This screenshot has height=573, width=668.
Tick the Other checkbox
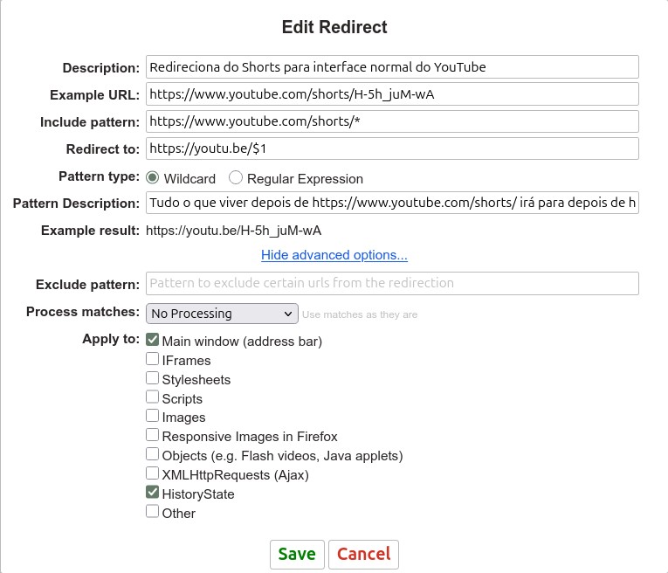click(x=153, y=512)
